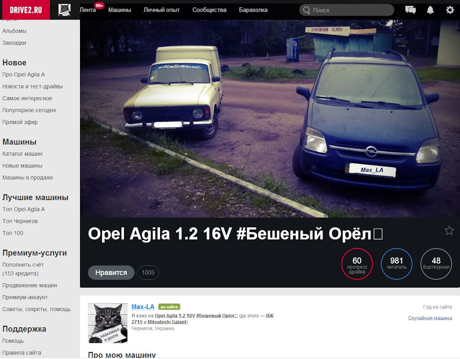
Task: Click the 48 бортжурнал circle
Action: pos(436,264)
